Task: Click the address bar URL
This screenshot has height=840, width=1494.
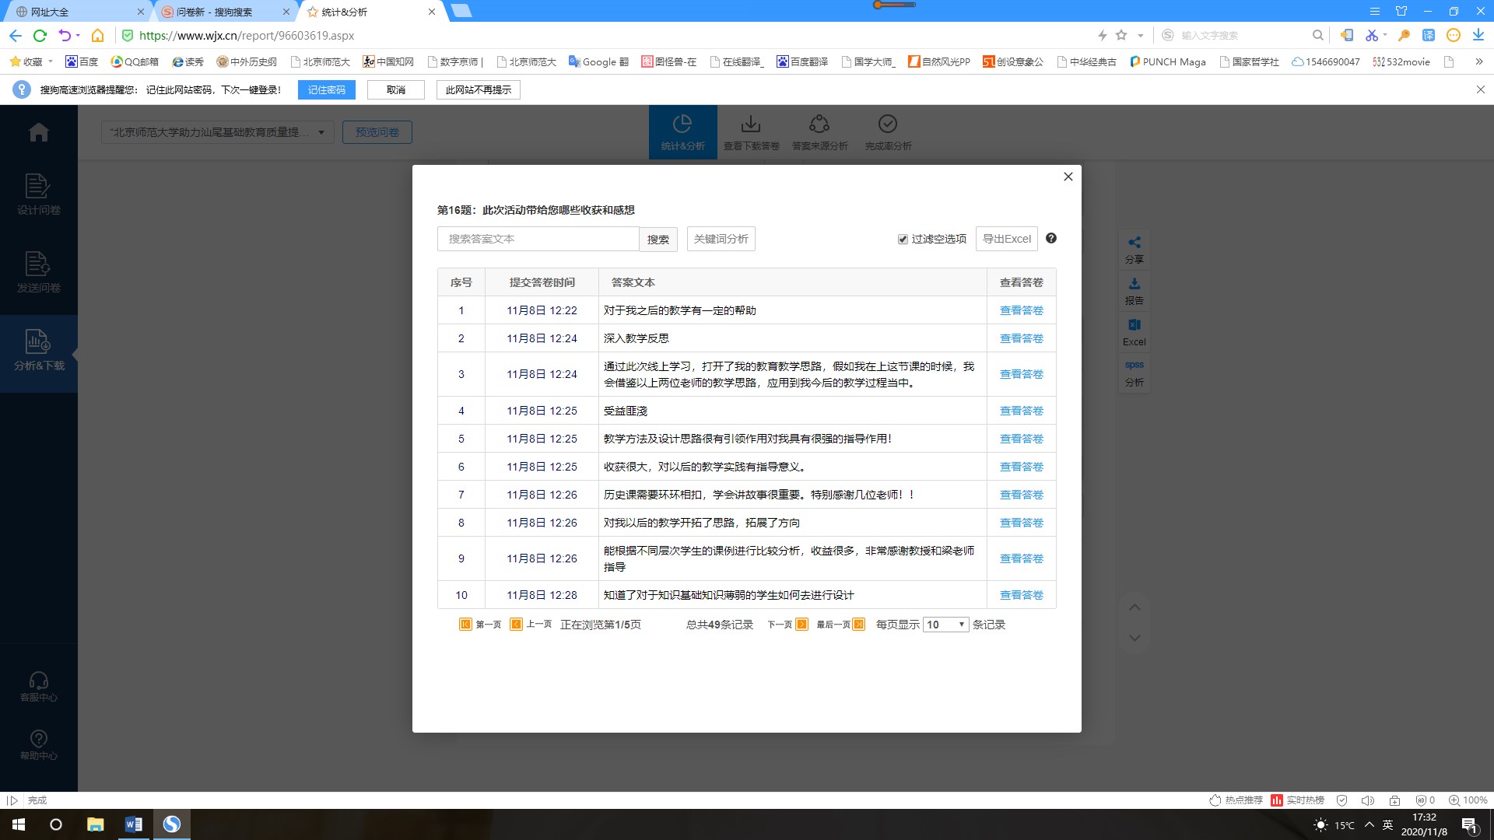Action: click(247, 36)
